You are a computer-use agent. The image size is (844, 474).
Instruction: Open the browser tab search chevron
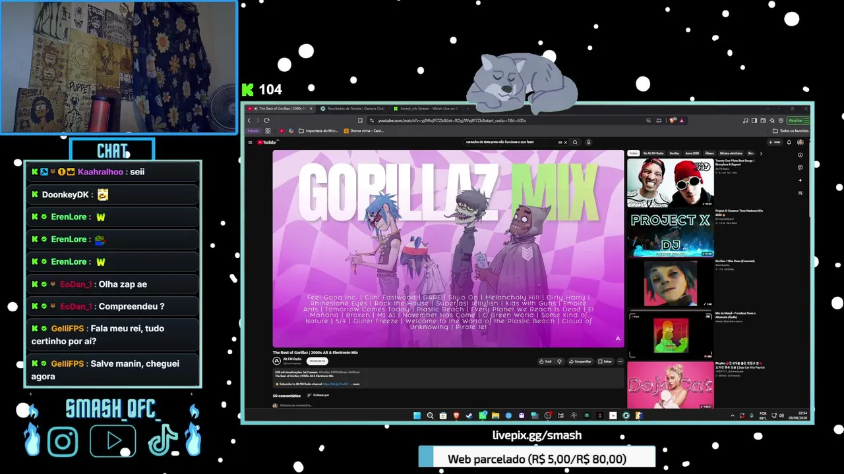(768, 109)
